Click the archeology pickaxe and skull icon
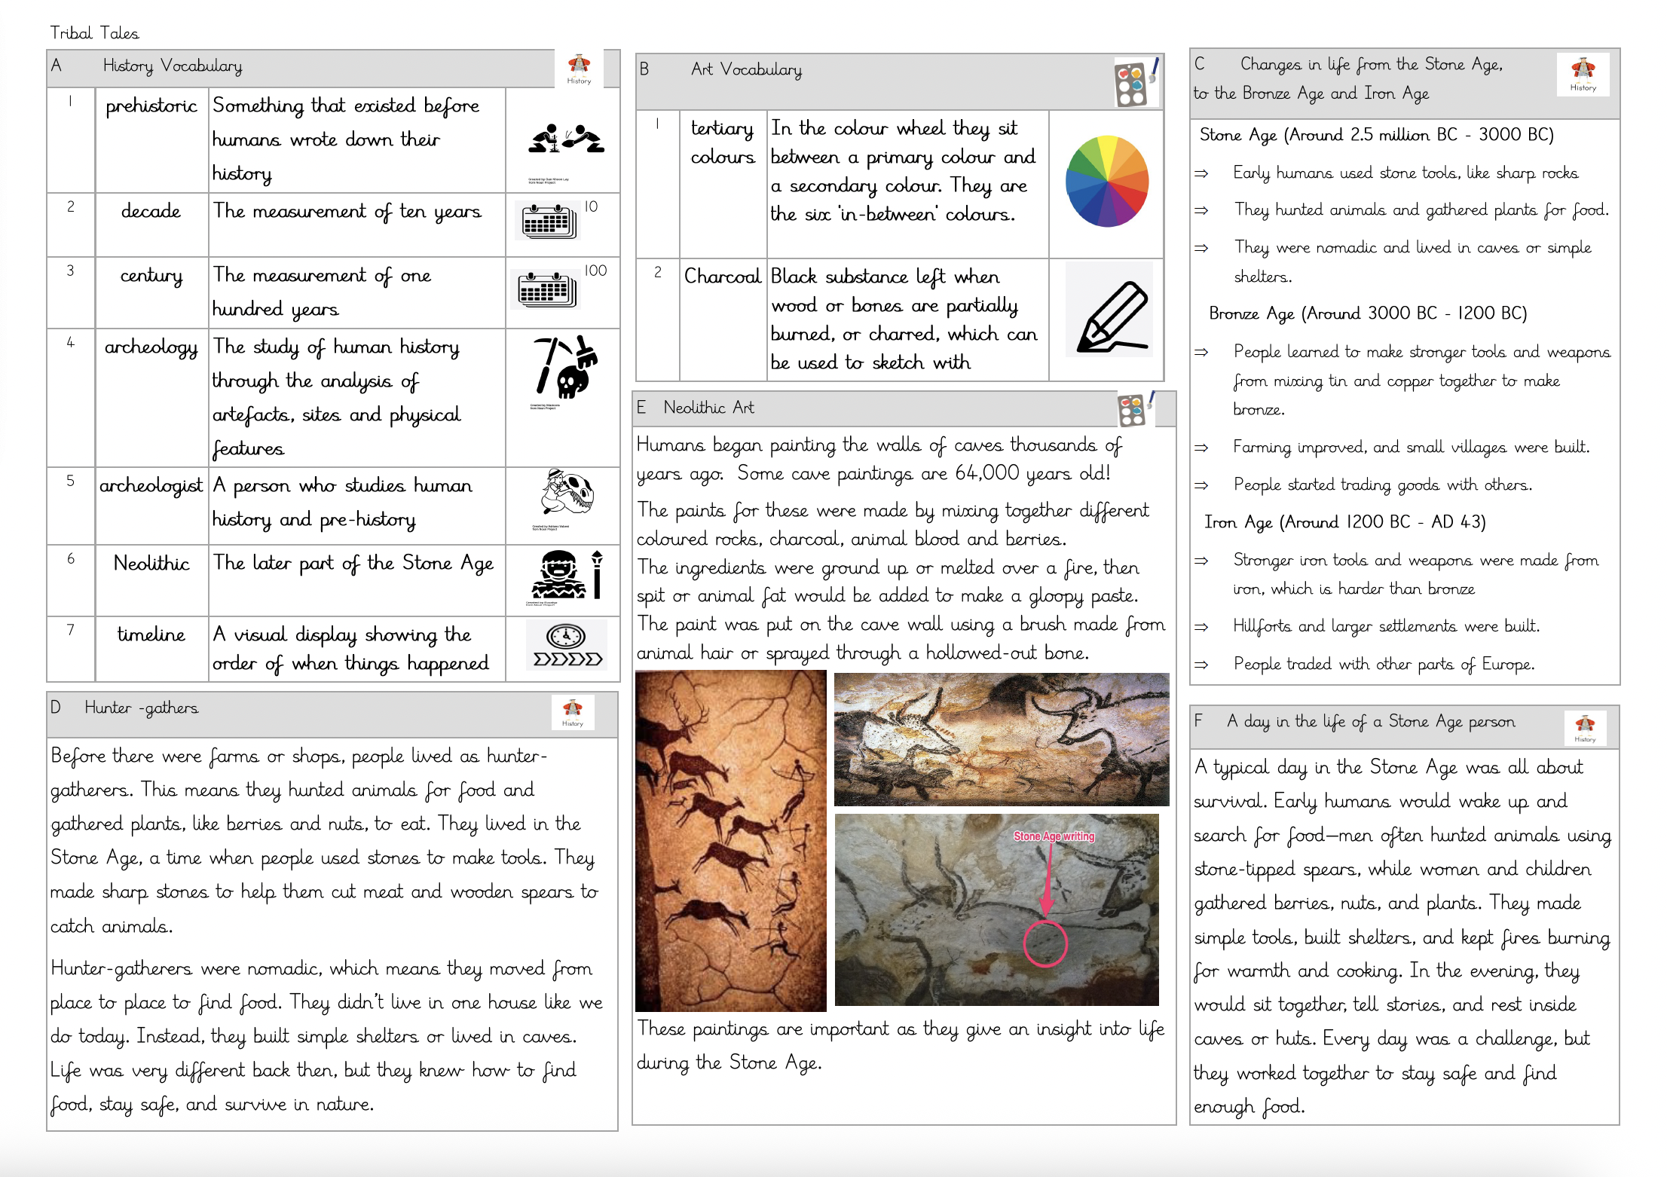 [565, 366]
